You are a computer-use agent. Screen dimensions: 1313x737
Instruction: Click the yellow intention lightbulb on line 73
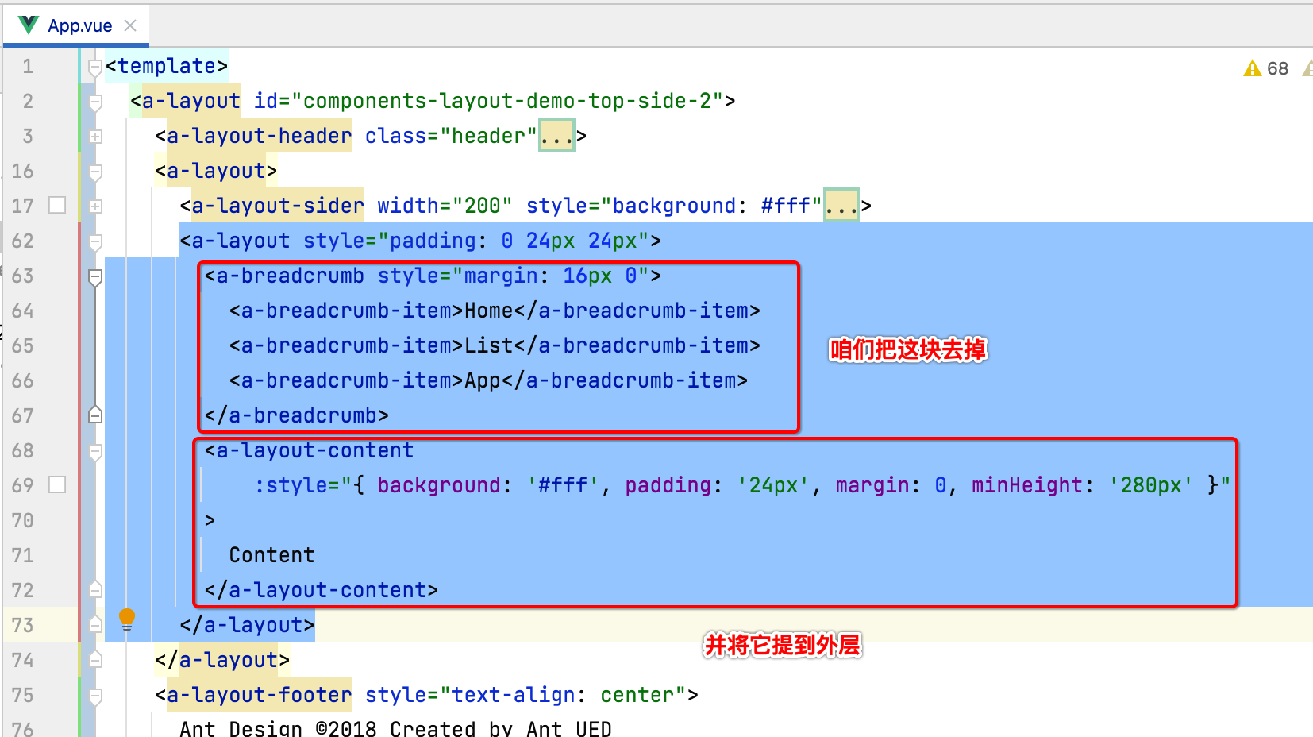click(127, 619)
